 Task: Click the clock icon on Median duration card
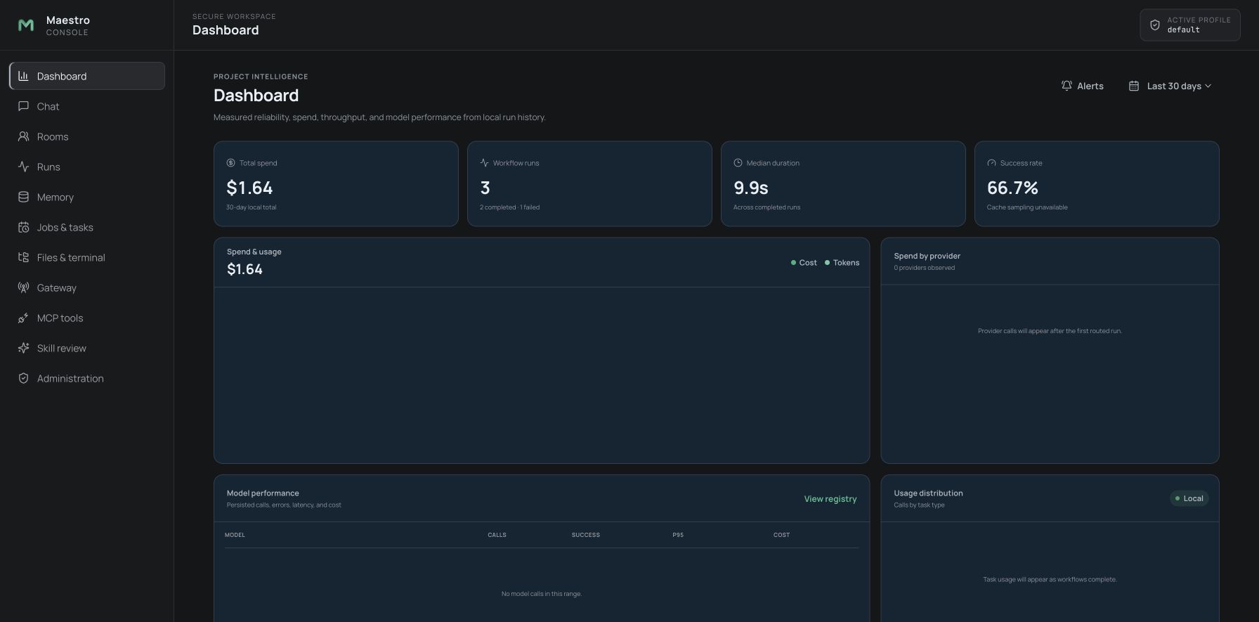[x=738, y=163]
